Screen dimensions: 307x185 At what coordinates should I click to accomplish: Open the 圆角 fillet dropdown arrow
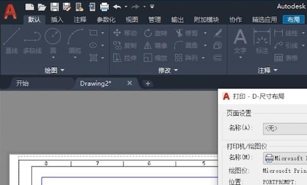pyautogui.click(x=205, y=46)
